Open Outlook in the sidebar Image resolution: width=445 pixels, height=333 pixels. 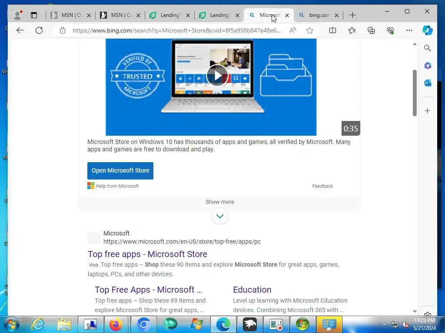pos(428,83)
